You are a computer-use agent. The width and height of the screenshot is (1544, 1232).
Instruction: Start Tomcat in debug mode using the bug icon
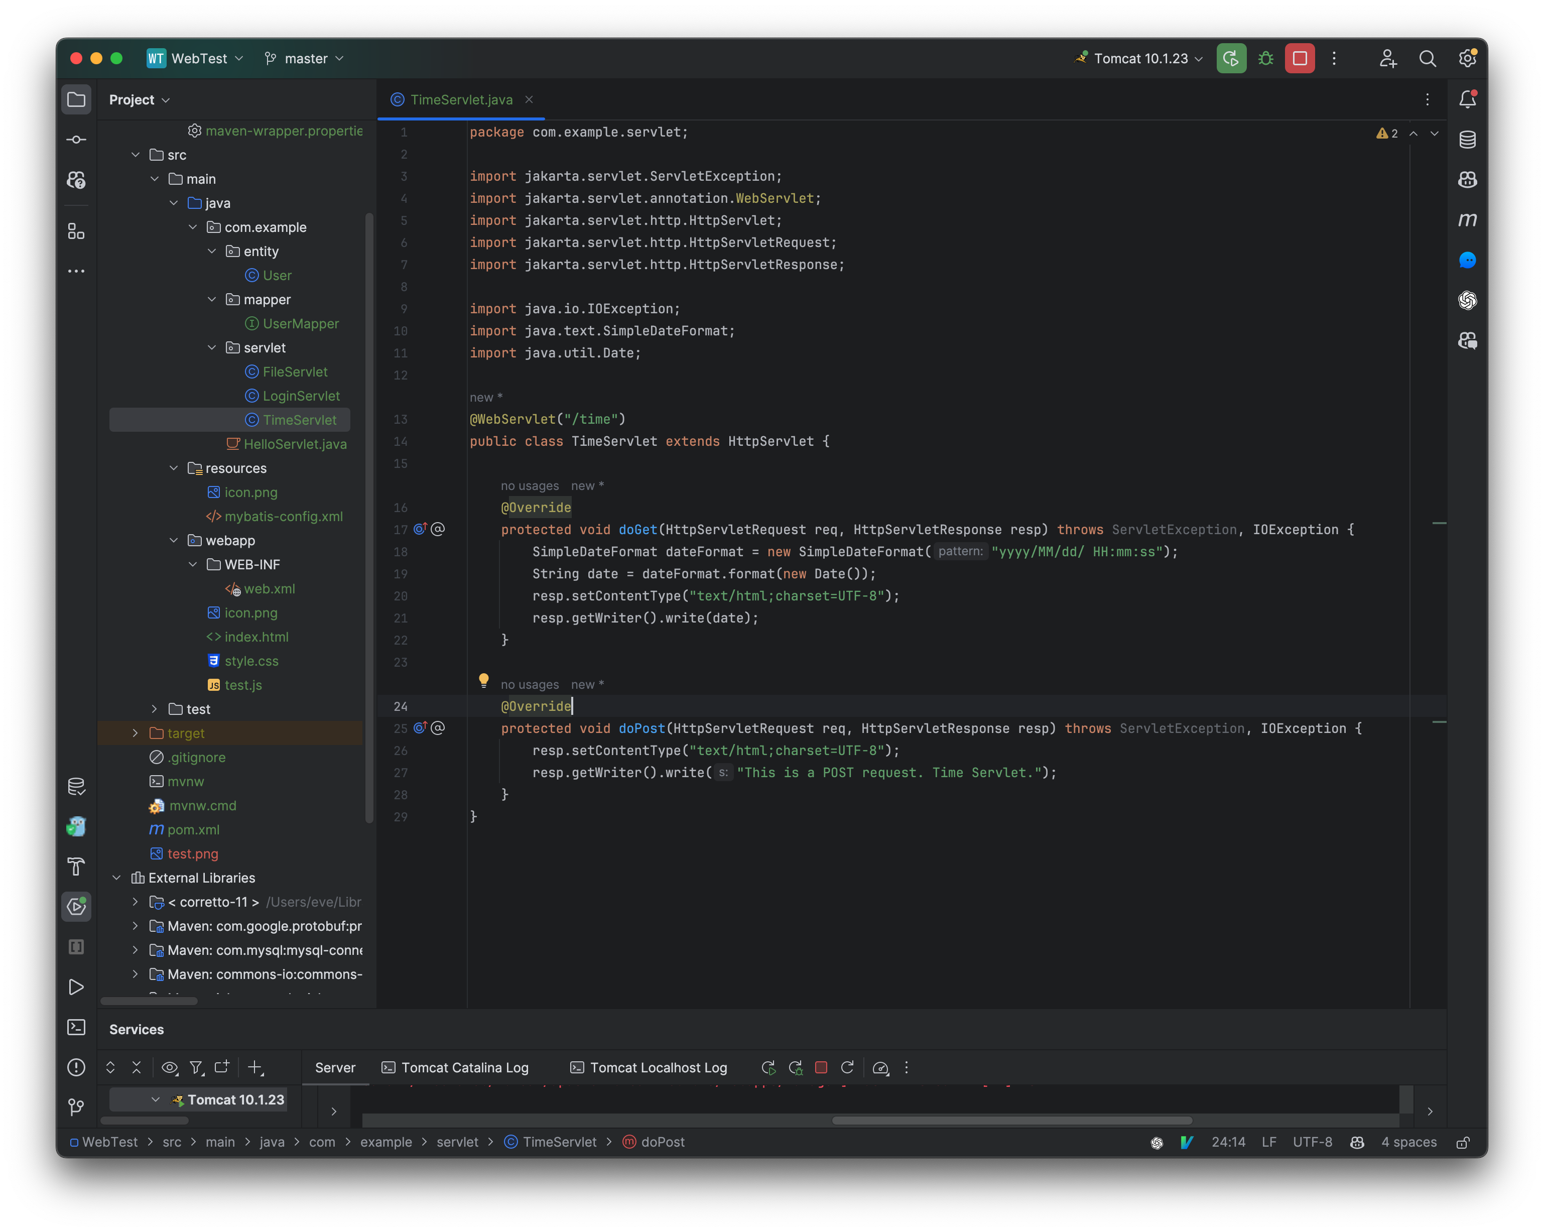[1265, 58]
